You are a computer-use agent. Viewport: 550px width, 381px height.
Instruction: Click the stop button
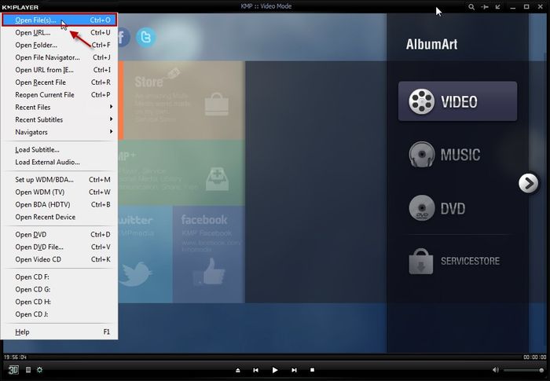pyautogui.click(x=312, y=370)
